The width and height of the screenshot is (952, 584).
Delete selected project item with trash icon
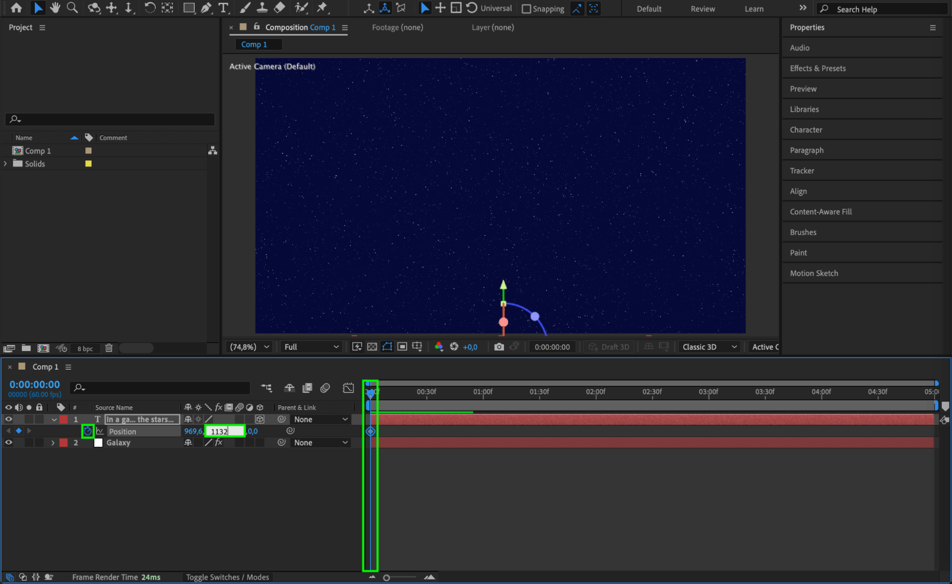[109, 348]
